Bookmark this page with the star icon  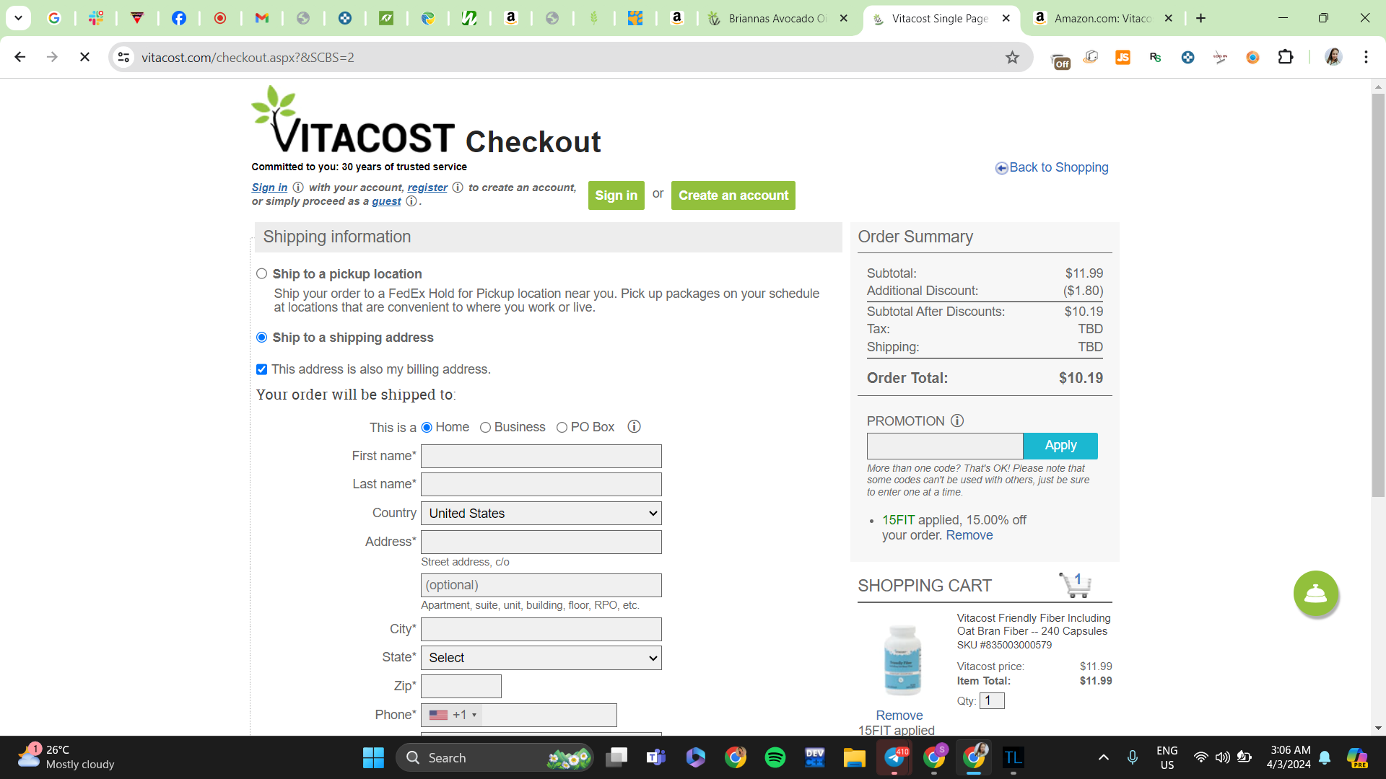[x=1012, y=58]
